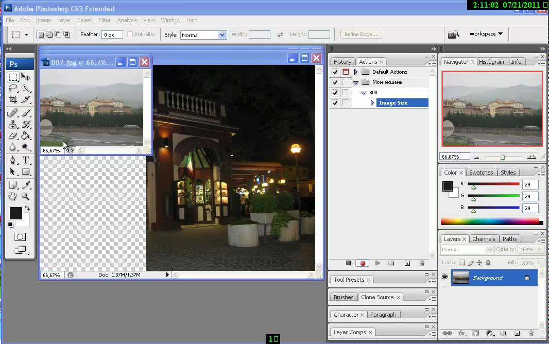Collapse the Мои экшены set
This screenshot has height=344, width=549.
point(356,82)
